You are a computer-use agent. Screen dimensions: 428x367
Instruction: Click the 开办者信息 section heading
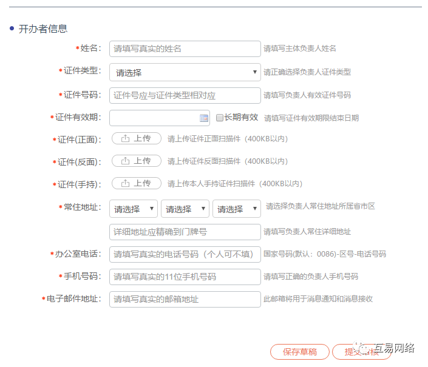click(43, 29)
